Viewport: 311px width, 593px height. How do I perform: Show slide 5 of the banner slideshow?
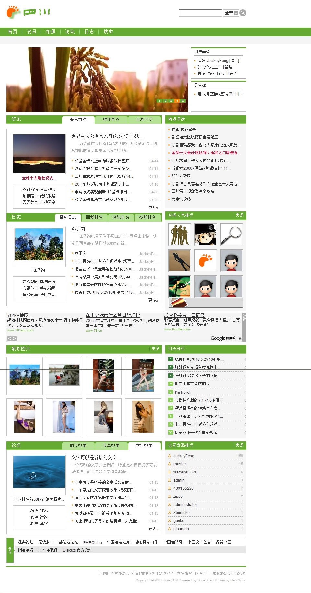coord(183,101)
